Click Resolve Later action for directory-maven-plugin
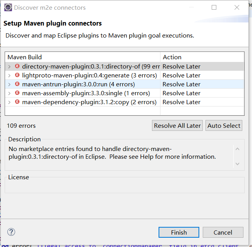This screenshot has height=247, width=252. (x=181, y=67)
